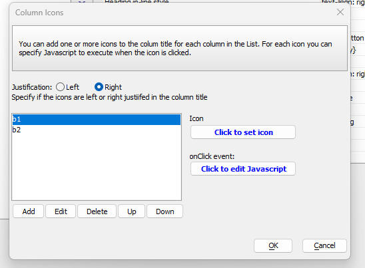Screen dimensions: 365x268
Task: Click the 'Icon' label above the set icon button
Action: [196, 118]
